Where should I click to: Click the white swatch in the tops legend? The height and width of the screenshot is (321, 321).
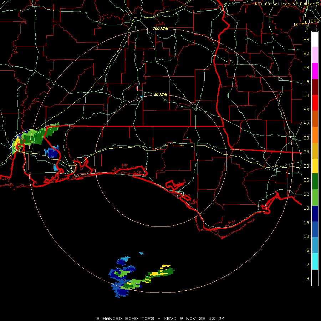315,39
